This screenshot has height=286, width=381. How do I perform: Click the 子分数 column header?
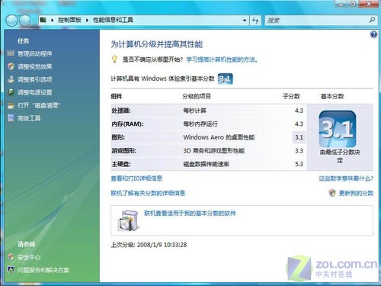coord(291,96)
